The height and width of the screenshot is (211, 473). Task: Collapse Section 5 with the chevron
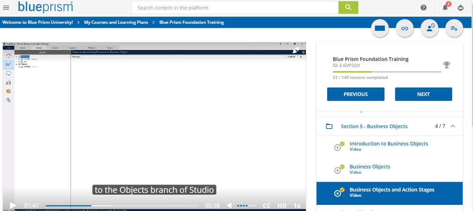pyautogui.click(x=453, y=126)
